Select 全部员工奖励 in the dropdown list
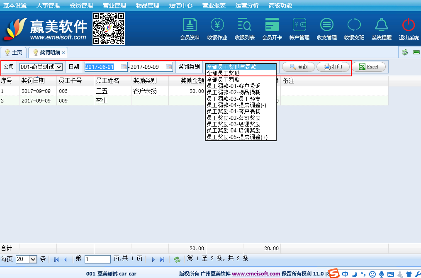The height and width of the screenshot is (278, 421). click(223, 73)
